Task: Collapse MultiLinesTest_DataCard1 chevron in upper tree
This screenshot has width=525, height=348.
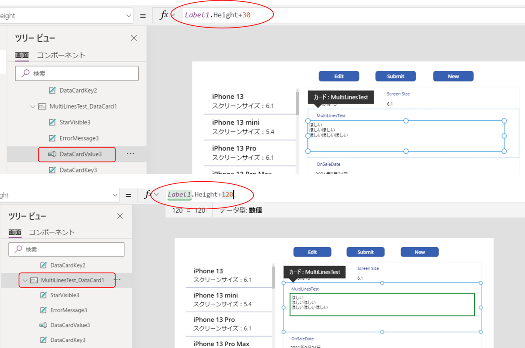Action: coord(33,106)
